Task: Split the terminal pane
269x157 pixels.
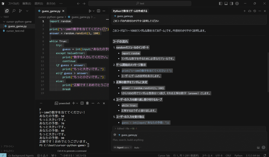Action: pyautogui.click(x=82, y=103)
